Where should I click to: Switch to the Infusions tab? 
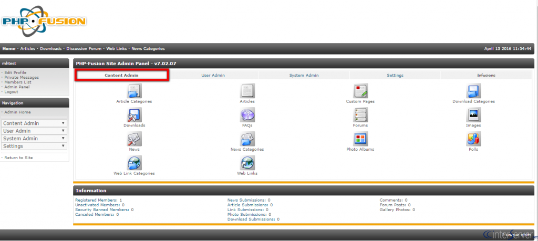click(x=486, y=75)
